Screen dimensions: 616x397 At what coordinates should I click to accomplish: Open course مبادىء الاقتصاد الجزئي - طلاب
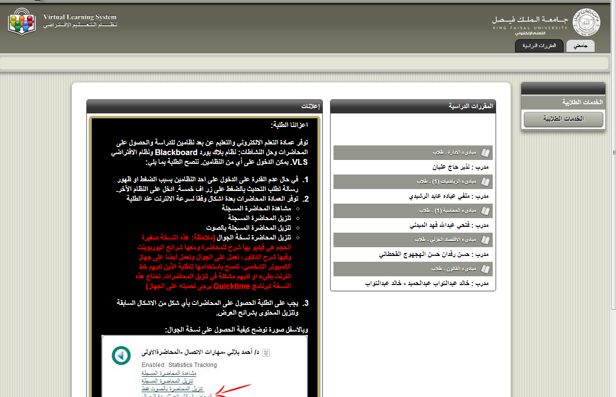(x=445, y=240)
